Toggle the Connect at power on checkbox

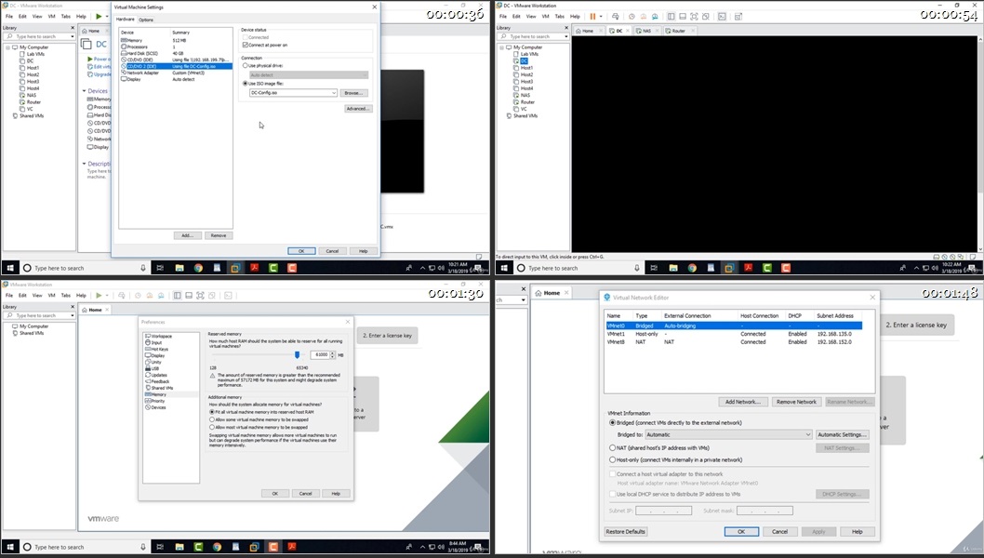[246, 46]
